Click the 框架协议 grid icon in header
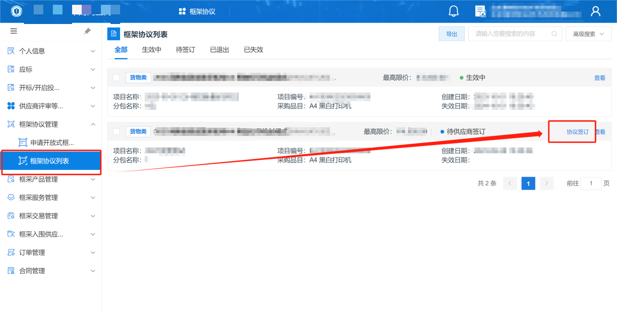Image resolution: width=617 pixels, height=314 pixels. pos(182,12)
